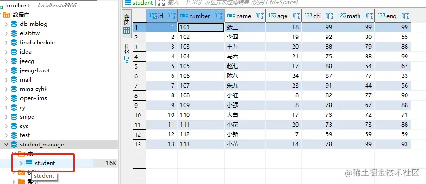Viewport: 426px width, 184px height.
Task: Collapse the student_manage database node
Action: (6, 145)
